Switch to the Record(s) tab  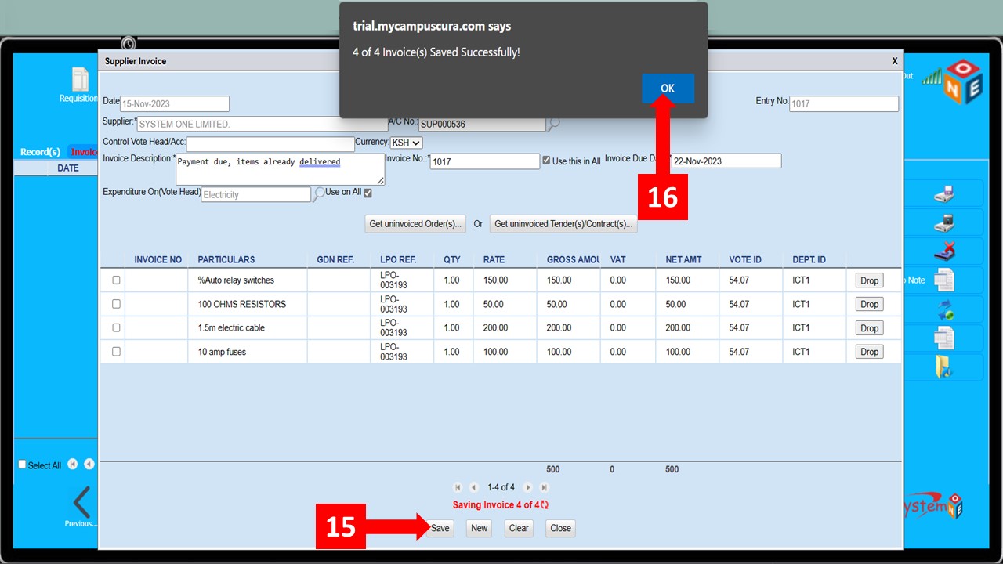(x=40, y=152)
